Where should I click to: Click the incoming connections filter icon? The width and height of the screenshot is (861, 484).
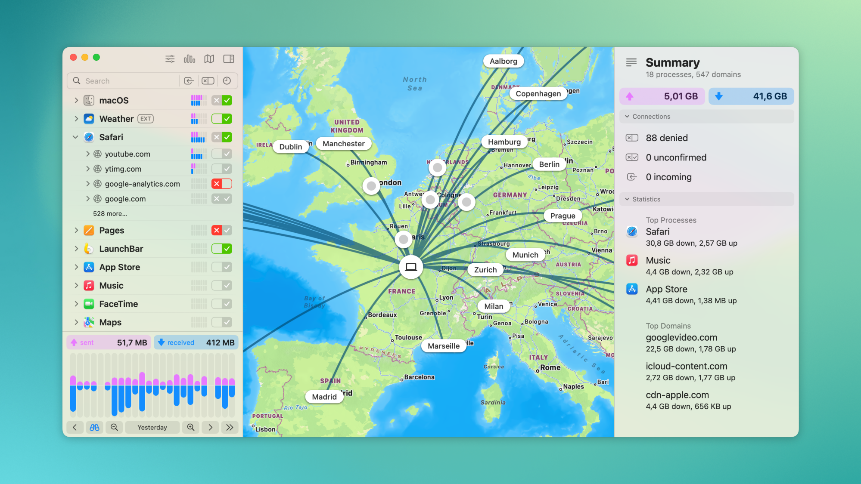[189, 81]
